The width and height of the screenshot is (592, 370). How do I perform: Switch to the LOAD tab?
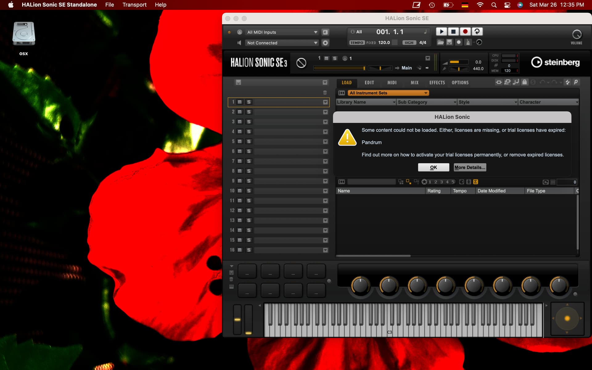click(347, 83)
